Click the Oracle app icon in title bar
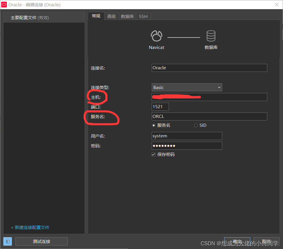 pos(4,5)
